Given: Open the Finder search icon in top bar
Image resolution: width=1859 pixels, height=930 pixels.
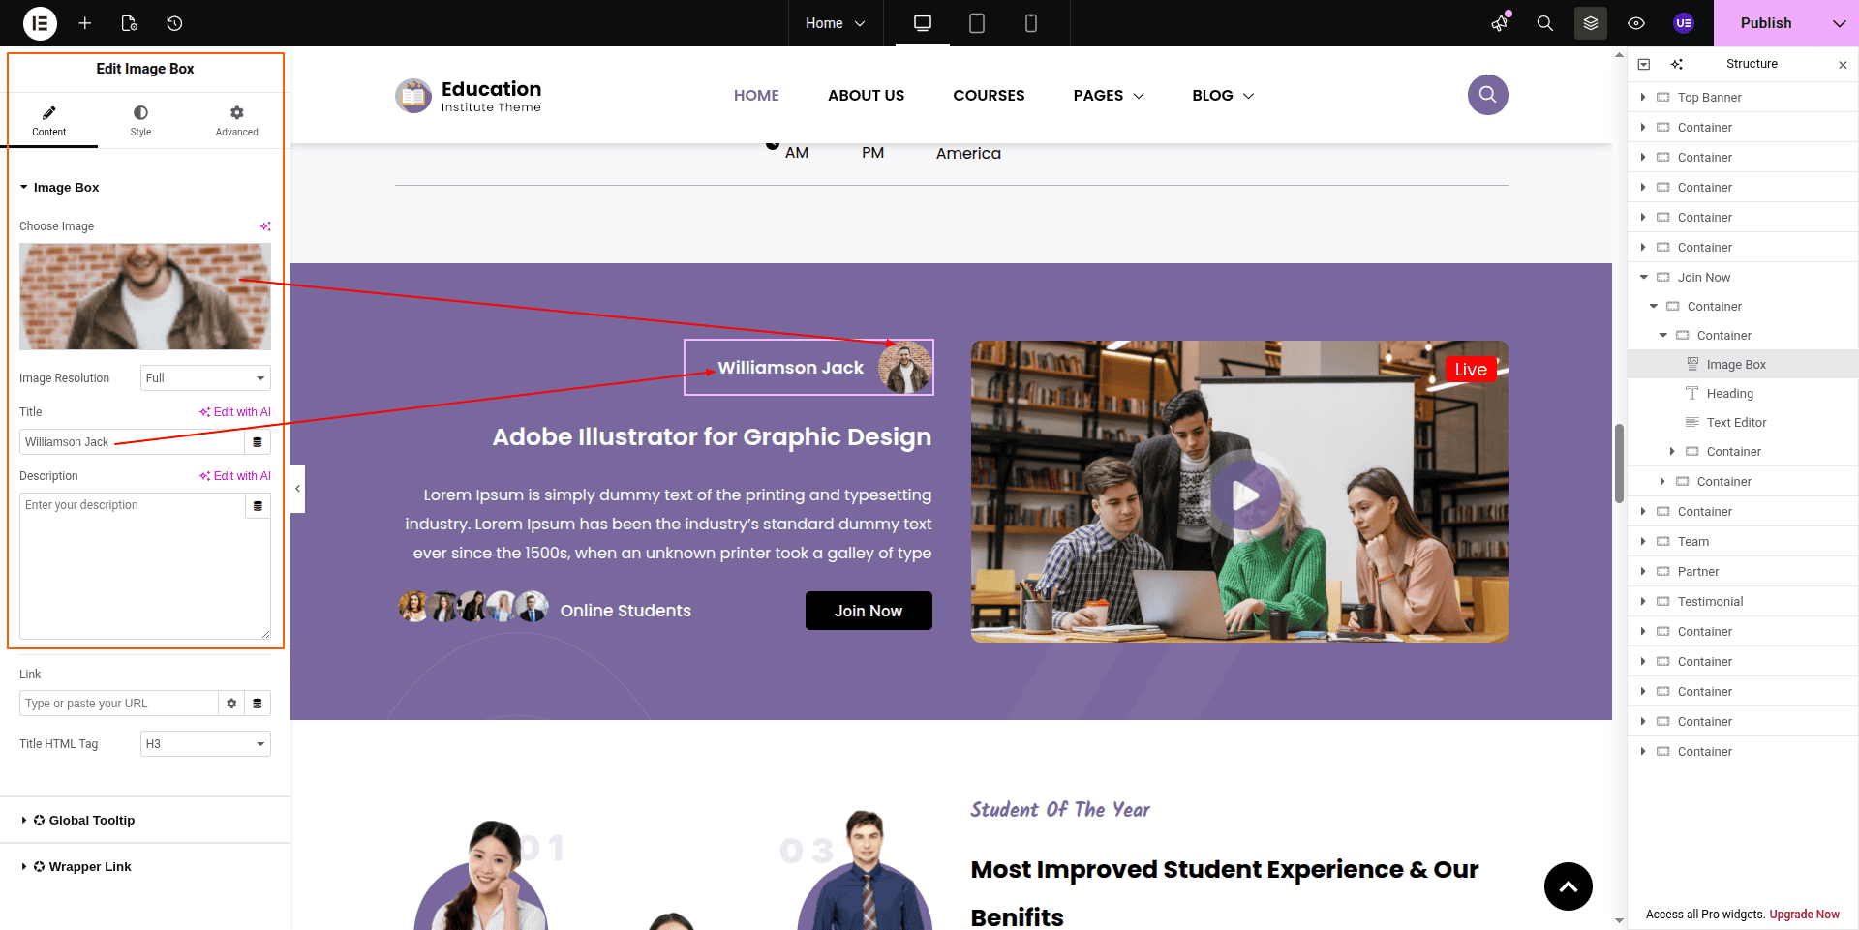Looking at the screenshot, I should (1545, 23).
